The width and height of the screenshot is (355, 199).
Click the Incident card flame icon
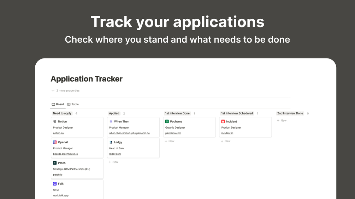point(223,122)
